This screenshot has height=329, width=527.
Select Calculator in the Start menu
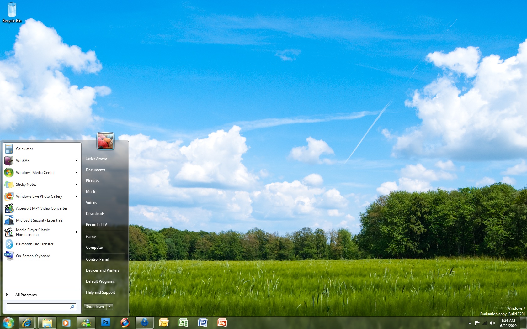24,149
